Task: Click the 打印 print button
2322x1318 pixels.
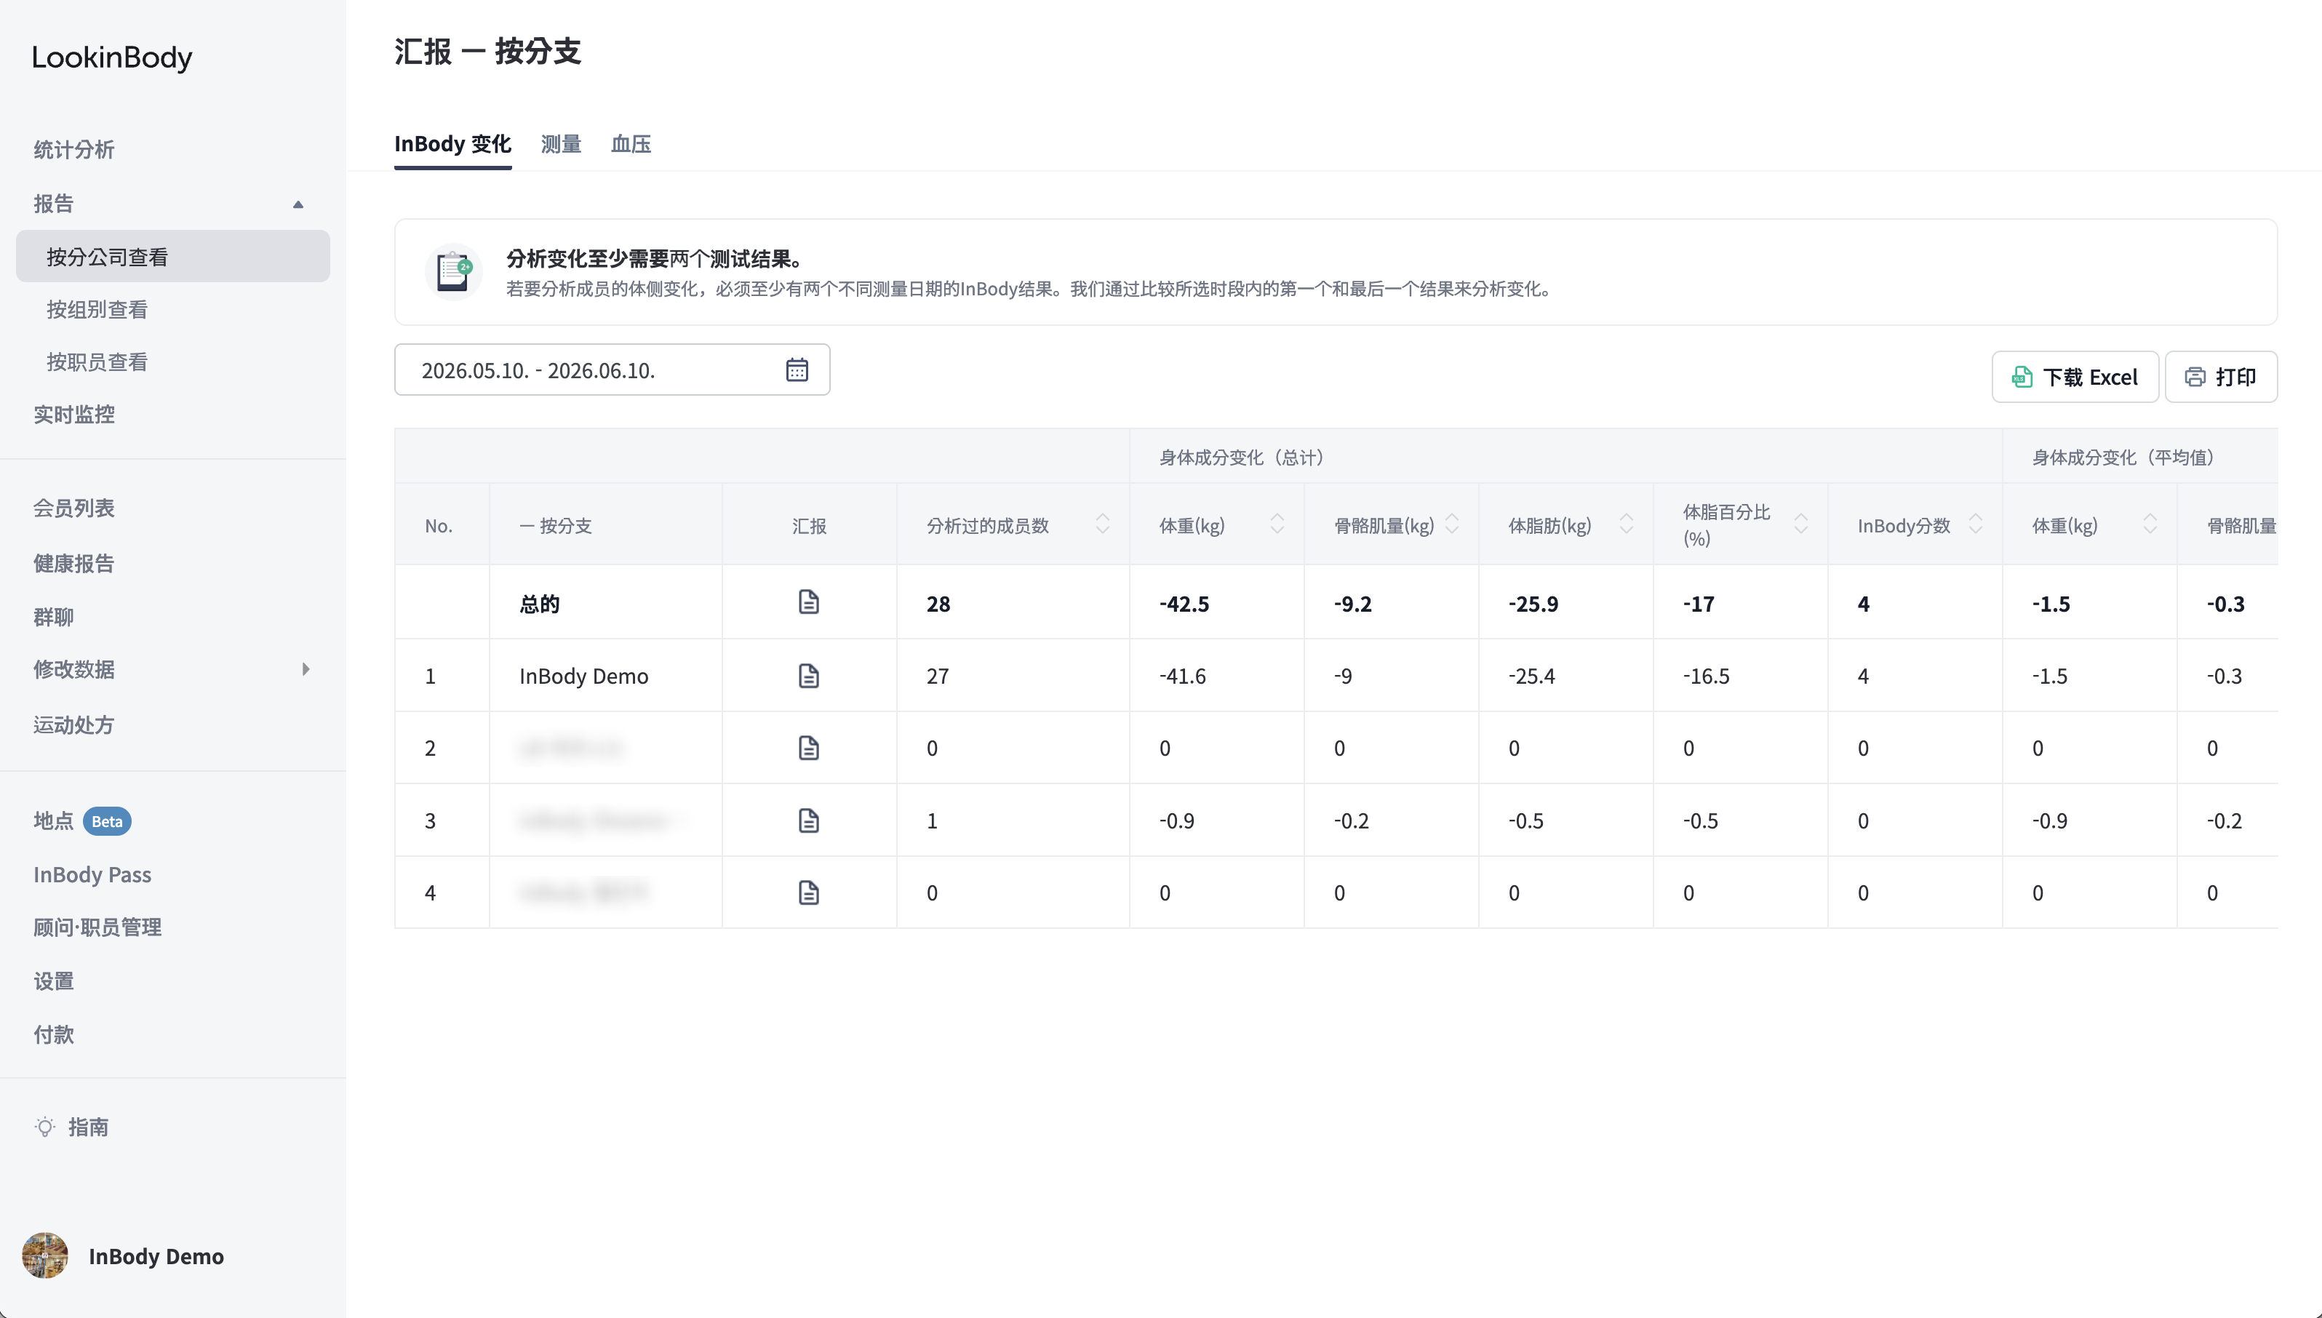Action: point(2221,377)
